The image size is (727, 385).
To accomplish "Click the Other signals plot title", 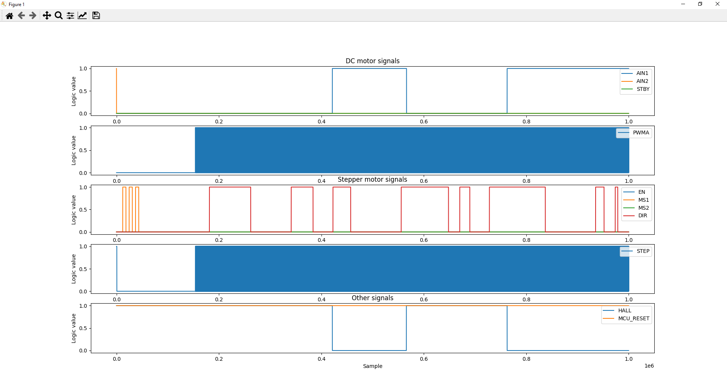I will [373, 298].
